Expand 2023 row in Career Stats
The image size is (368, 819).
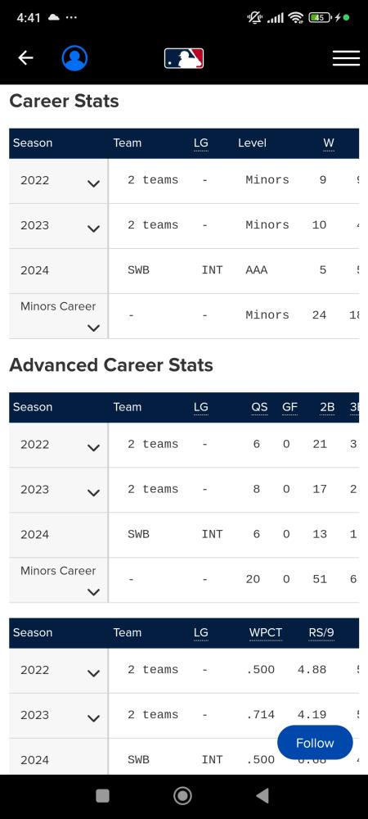pyautogui.click(x=94, y=229)
